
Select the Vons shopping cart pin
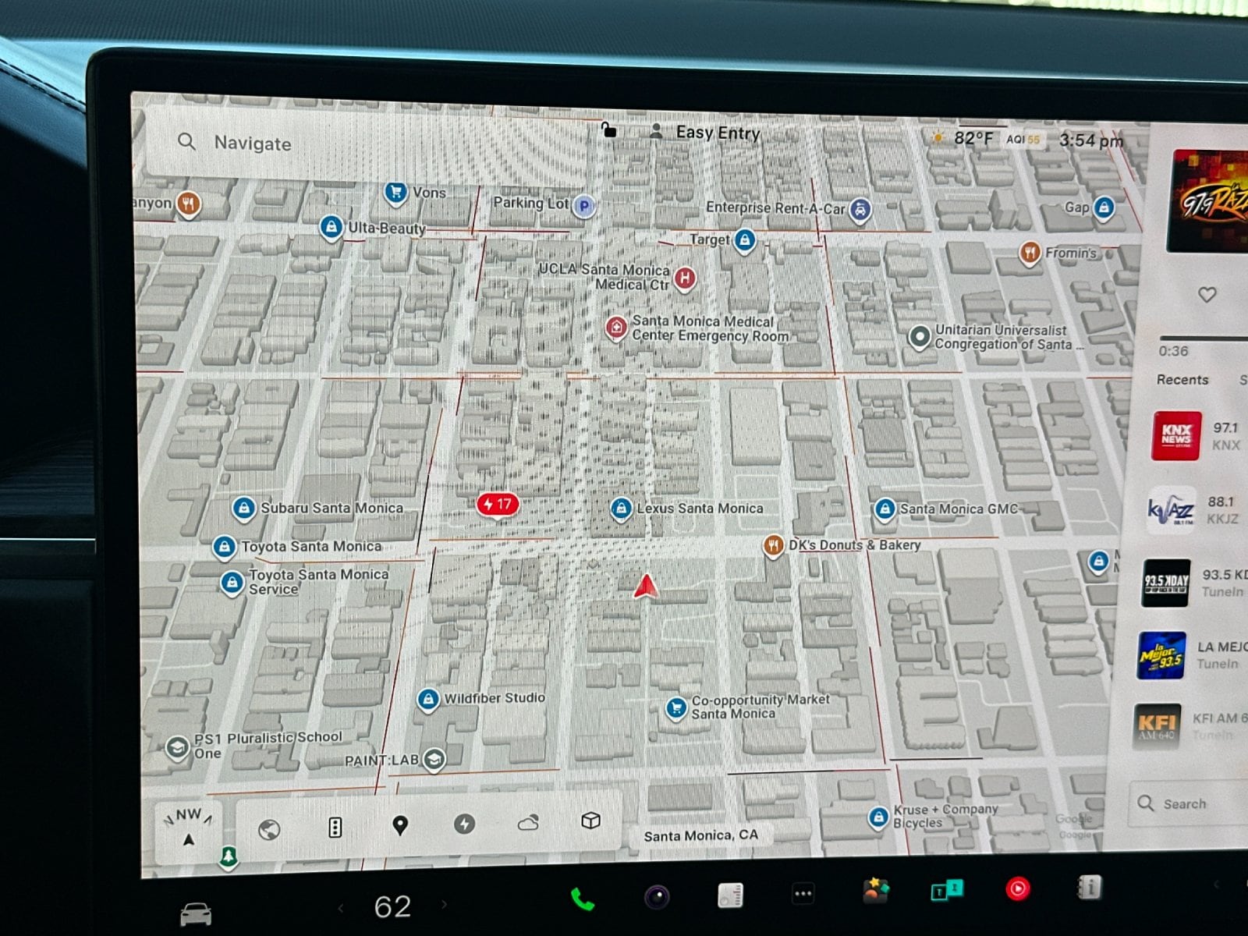click(396, 192)
